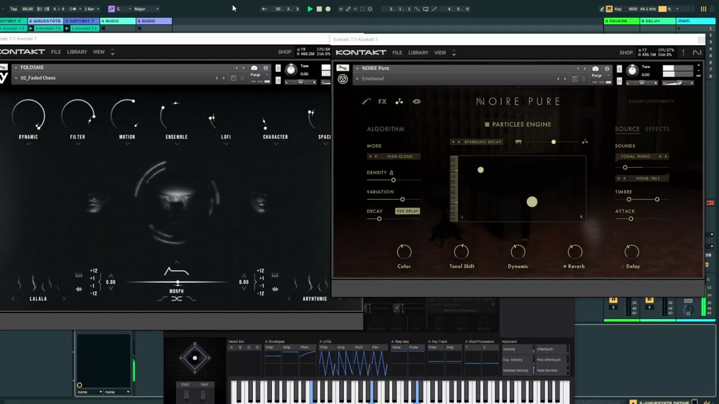Expand the NOIRE Pure instrument dropdown arrow
The height and width of the screenshot is (404, 719).
[x=357, y=68]
